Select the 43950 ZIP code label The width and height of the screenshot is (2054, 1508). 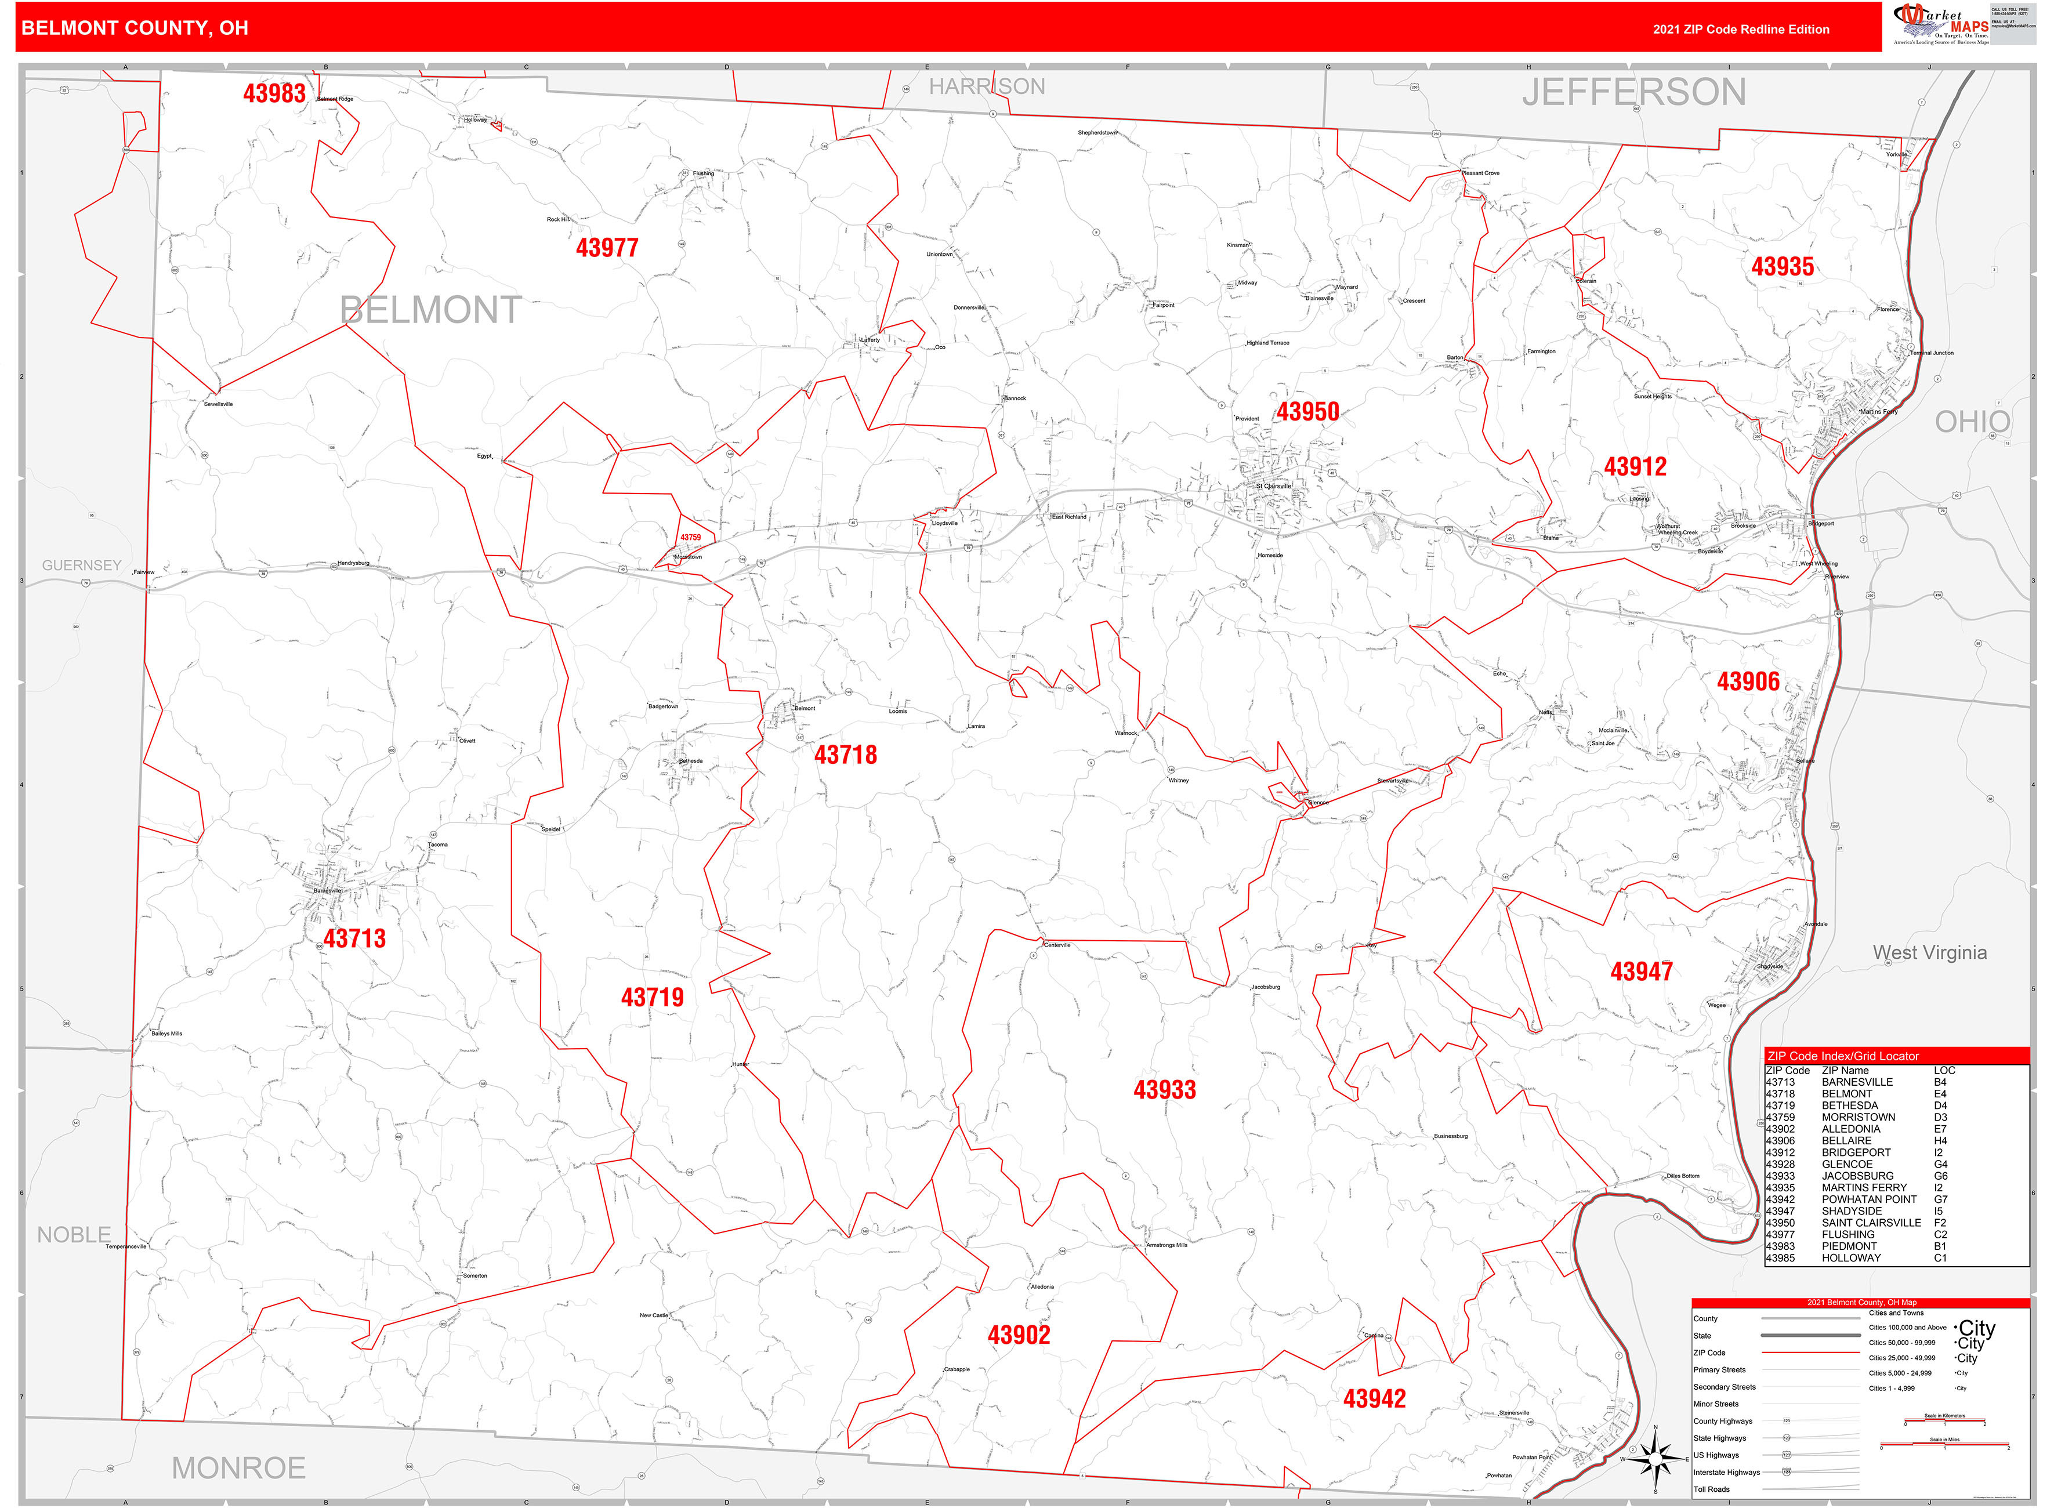pyautogui.click(x=1307, y=412)
